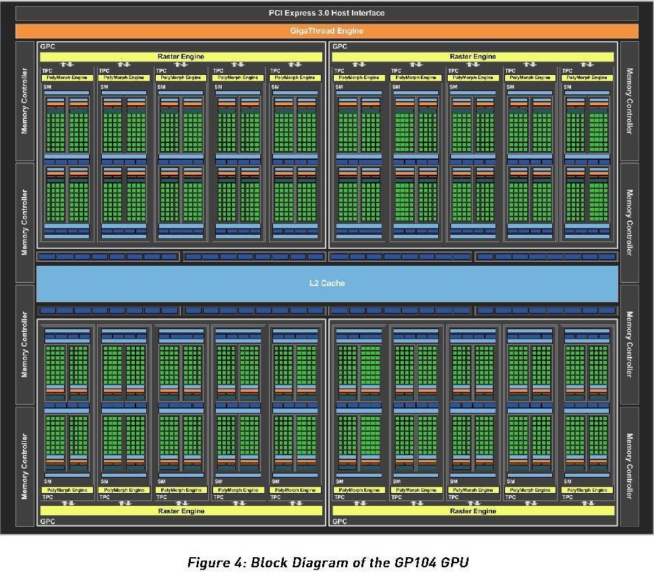Select Raster Engine bar in lower-left GPC
The width and height of the screenshot is (654, 572).
click(x=181, y=511)
